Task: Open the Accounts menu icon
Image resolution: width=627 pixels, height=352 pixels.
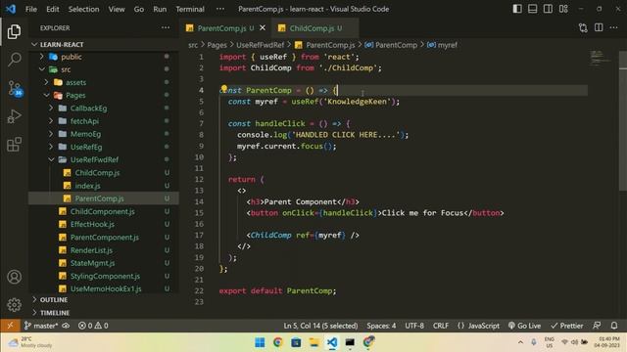Action: pos(14,277)
